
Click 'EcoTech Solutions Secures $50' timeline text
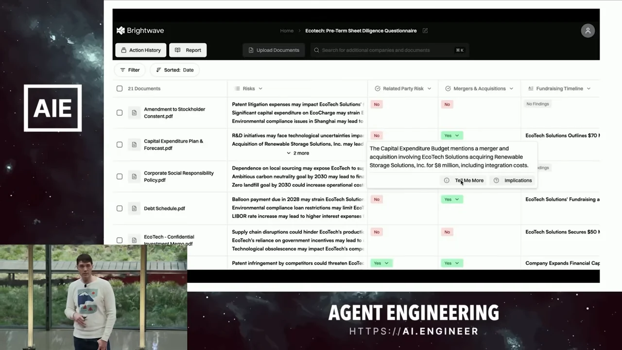[x=562, y=232]
